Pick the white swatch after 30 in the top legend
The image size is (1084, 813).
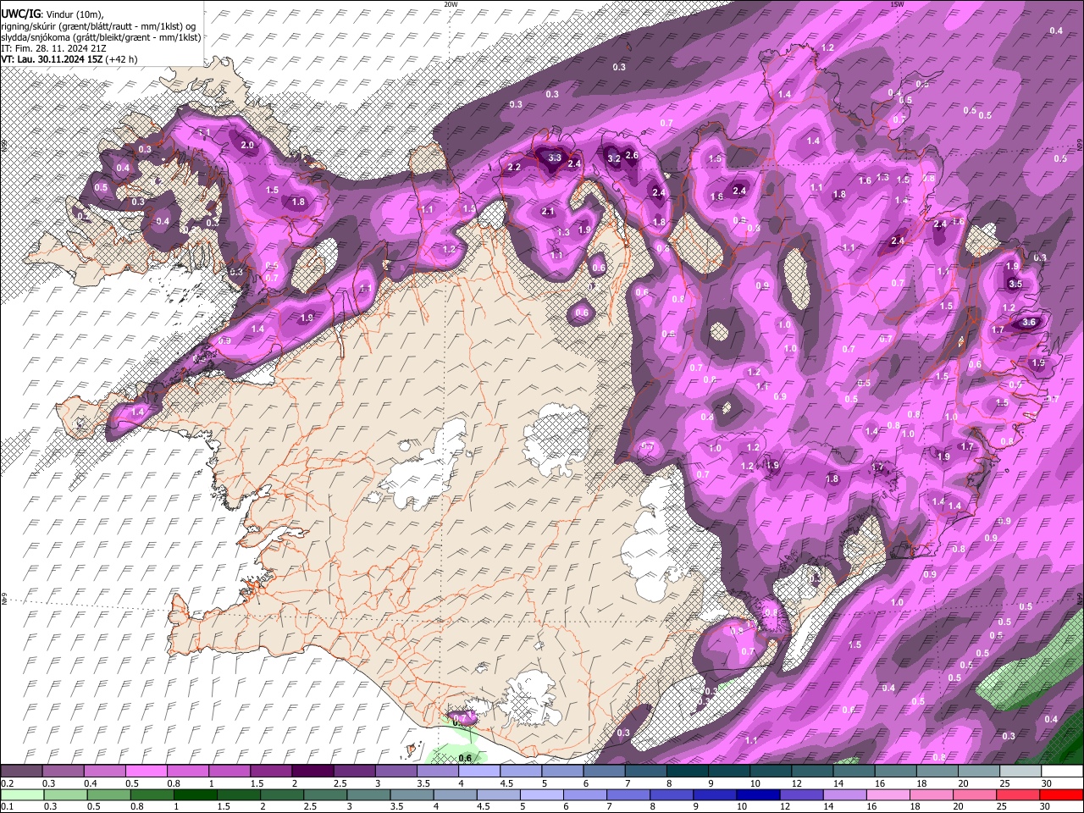1061,772
